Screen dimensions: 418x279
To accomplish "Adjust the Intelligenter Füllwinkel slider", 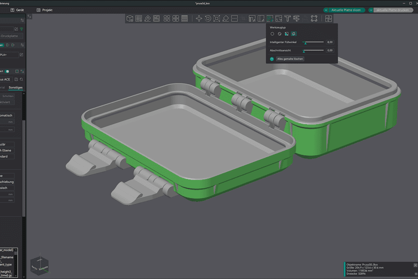I will [x=305, y=42].
